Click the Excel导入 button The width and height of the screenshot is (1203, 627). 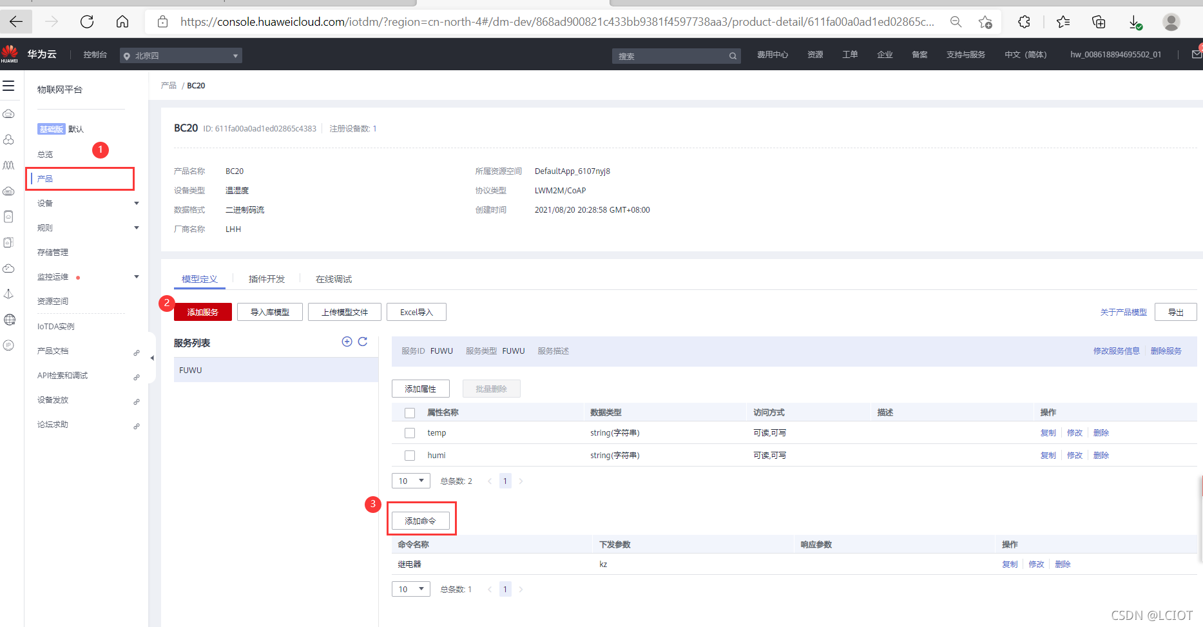(416, 312)
